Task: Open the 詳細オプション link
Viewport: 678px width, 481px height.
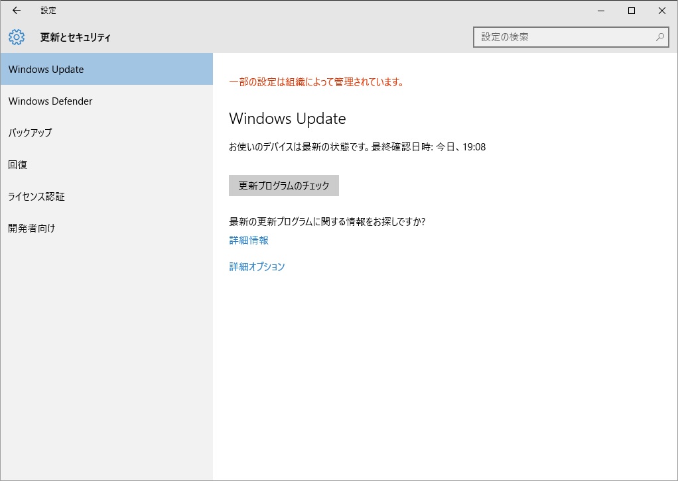Action: coord(257,267)
